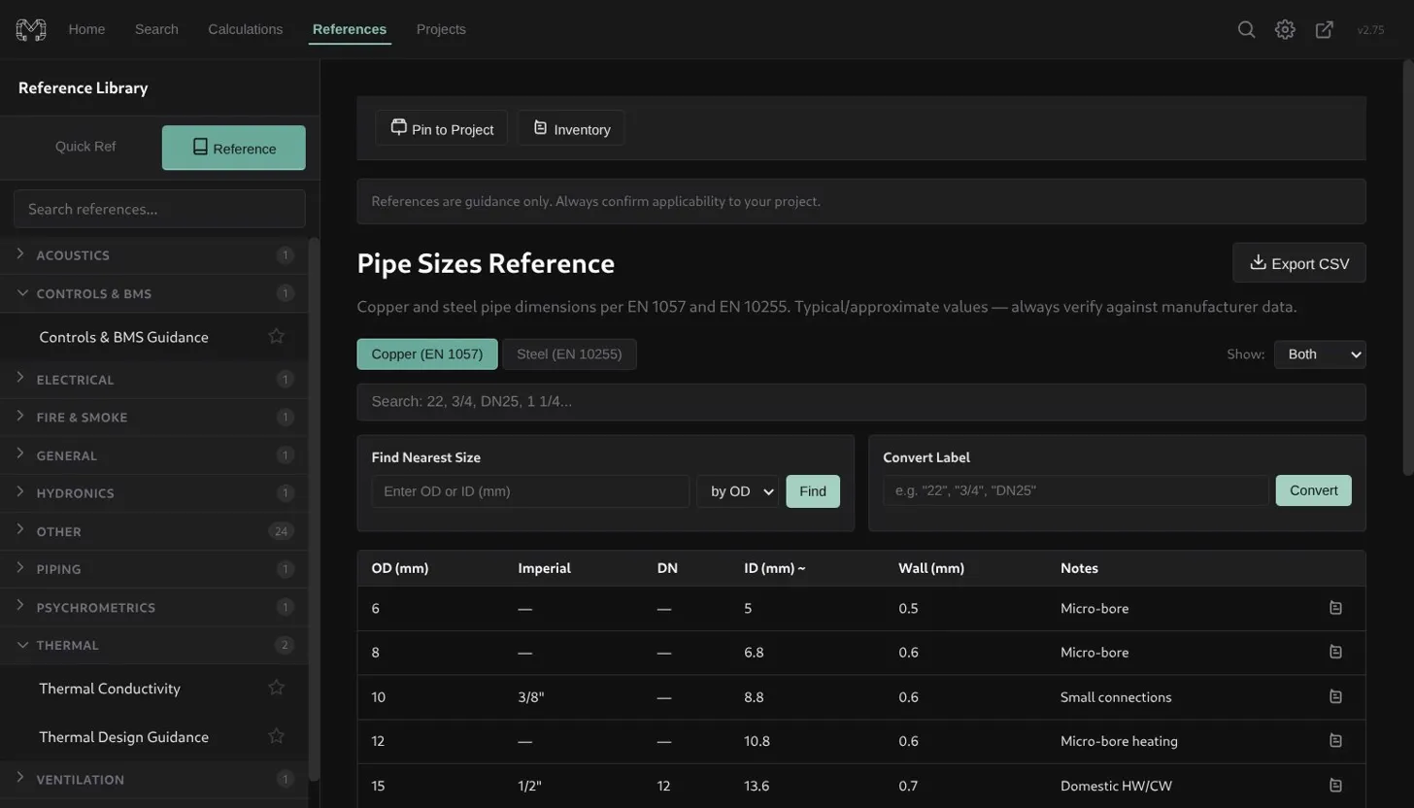
Task: Open the by OD dropdown
Action: 737,490
